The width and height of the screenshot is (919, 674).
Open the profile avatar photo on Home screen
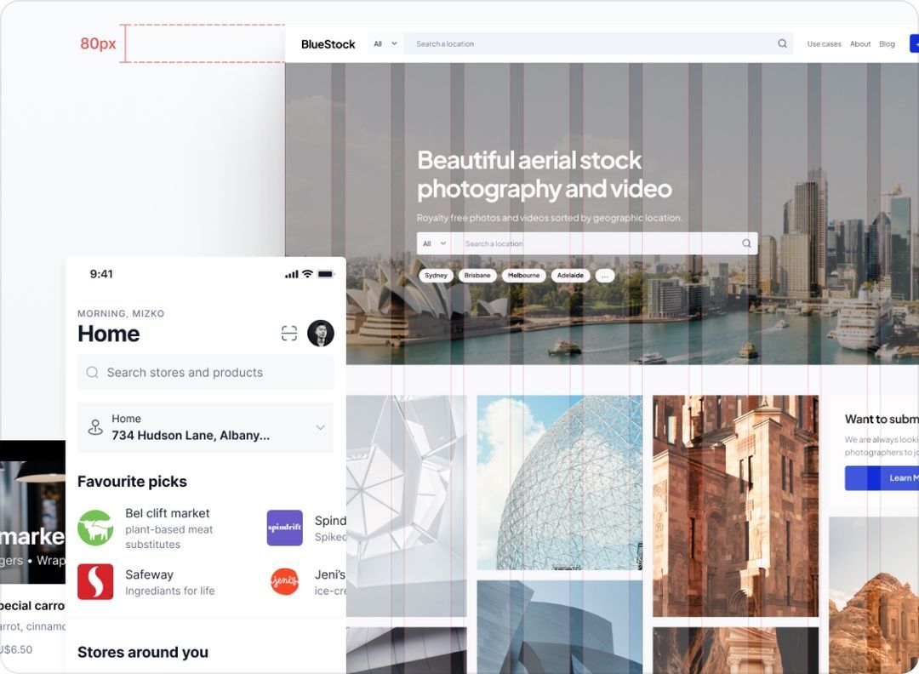pyautogui.click(x=321, y=333)
